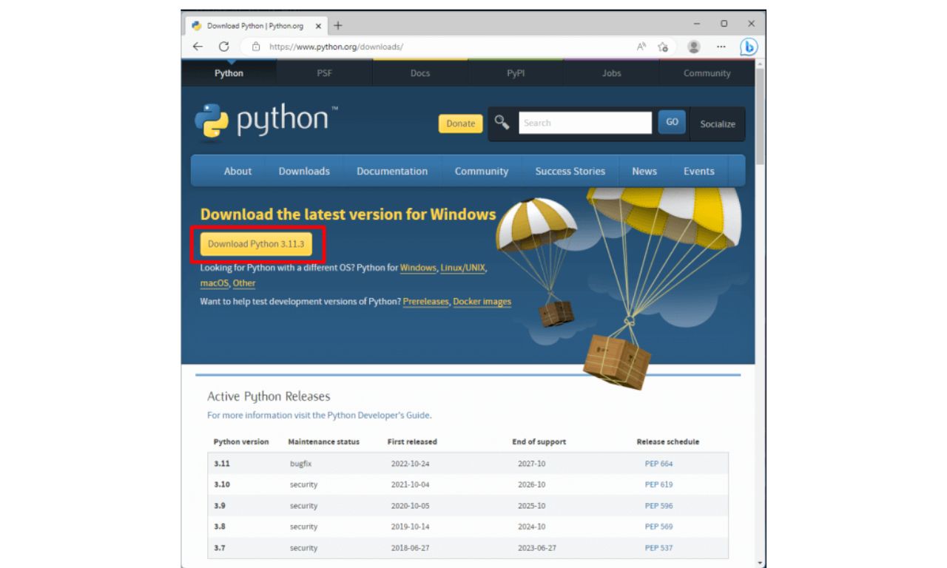947x568 pixels.
Task: Open the Socialize dropdown
Action: tap(717, 124)
